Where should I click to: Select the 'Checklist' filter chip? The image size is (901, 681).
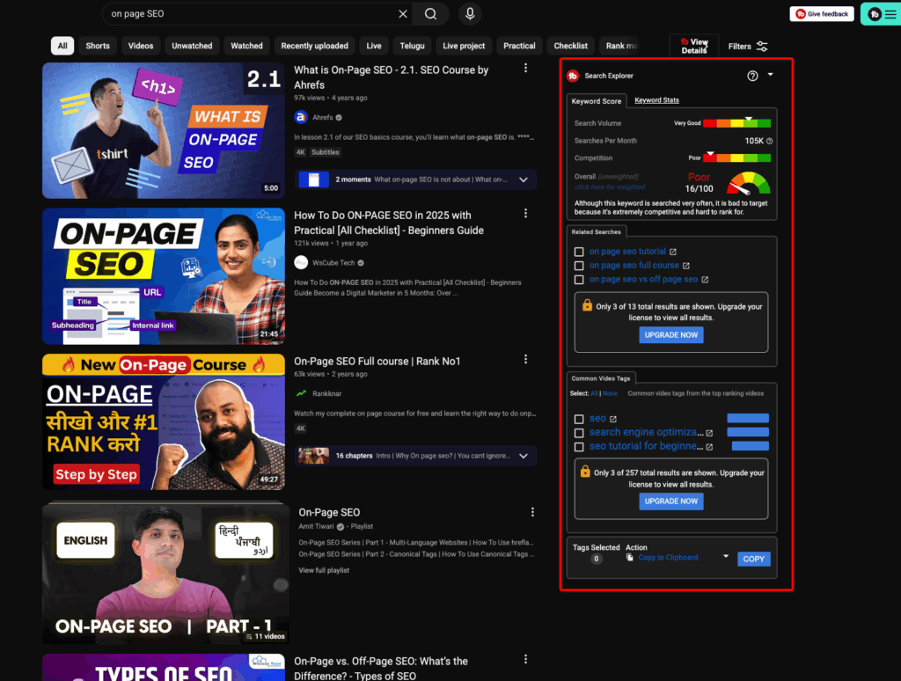click(x=570, y=46)
